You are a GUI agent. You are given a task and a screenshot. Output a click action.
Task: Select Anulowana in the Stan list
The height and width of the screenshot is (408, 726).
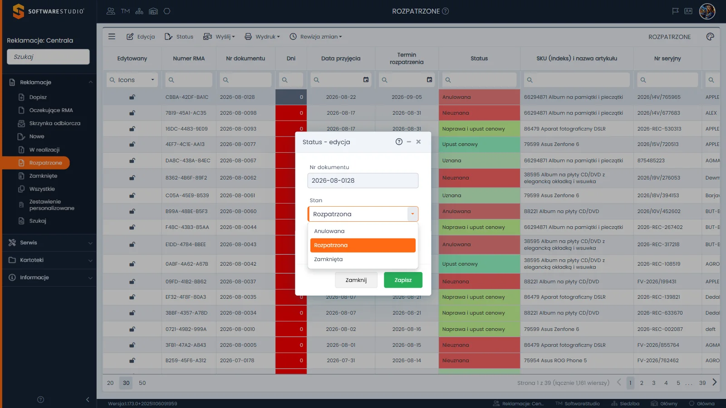point(363,231)
